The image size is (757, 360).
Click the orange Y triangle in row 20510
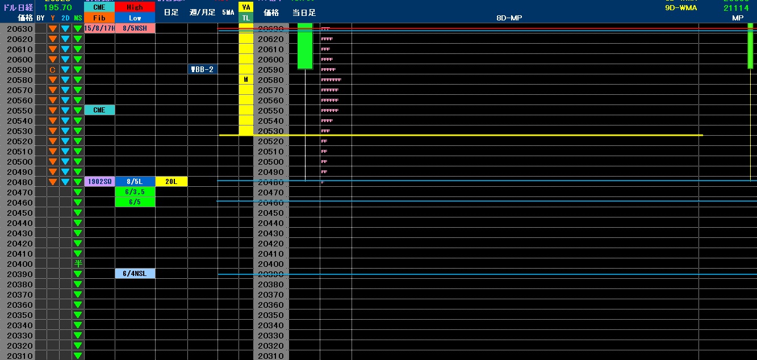(53, 151)
